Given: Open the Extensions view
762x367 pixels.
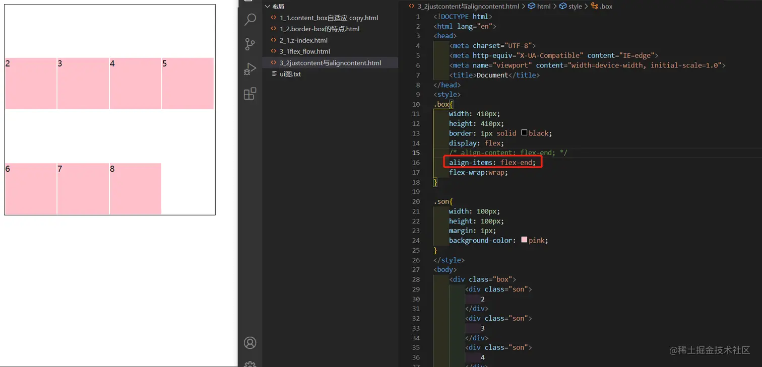Looking at the screenshot, I should pyautogui.click(x=250, y=94).
